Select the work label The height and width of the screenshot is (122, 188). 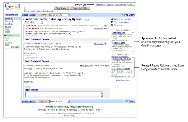7,45
